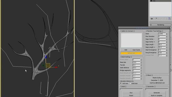Viewport: 172px width, 97px height.
Task: Click the Aurg Divergence spinner arrows
Action: 167,53
